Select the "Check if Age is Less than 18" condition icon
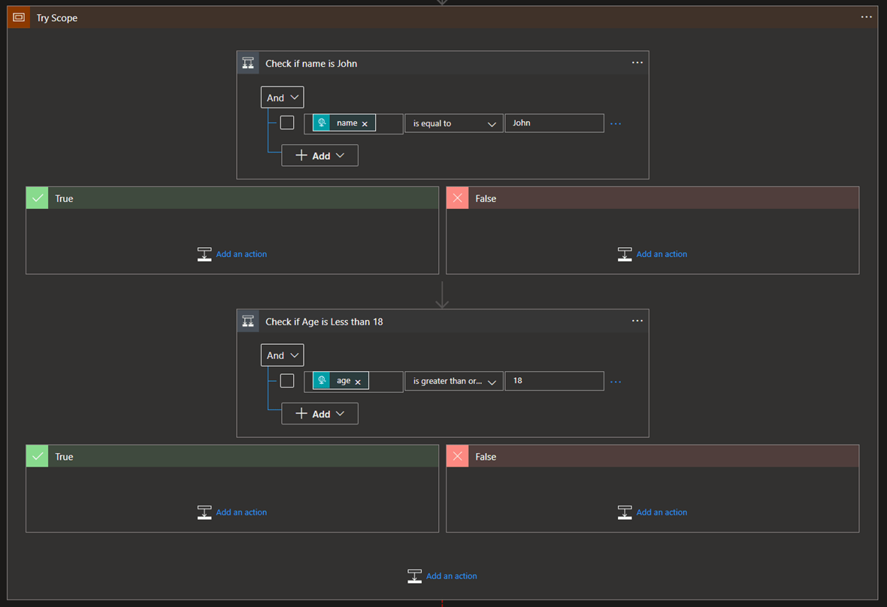This screenshot has width=887, height=607. [x=248, y=321]
